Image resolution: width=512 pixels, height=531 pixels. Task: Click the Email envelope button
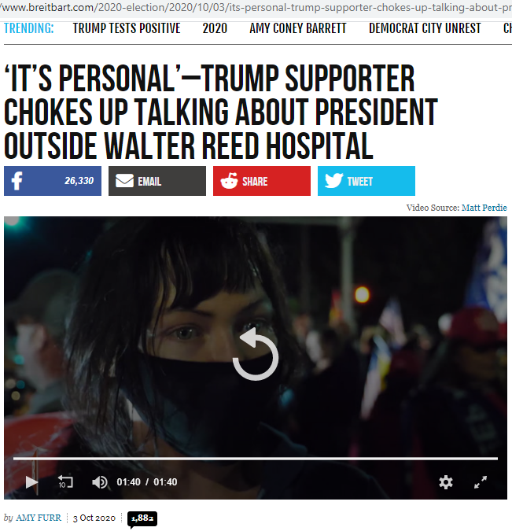(157, 181)
